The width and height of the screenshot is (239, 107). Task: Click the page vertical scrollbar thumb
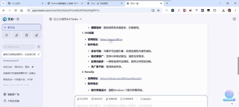(238, 66)
